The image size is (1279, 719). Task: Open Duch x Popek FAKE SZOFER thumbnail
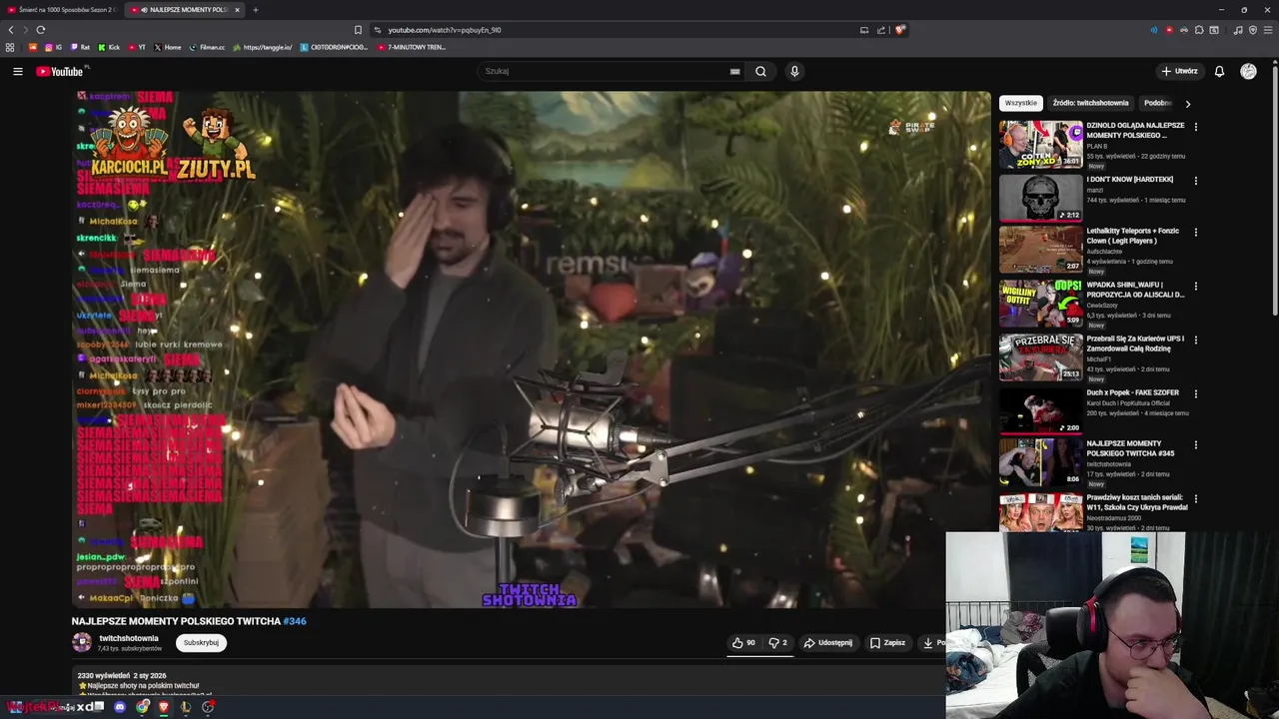pos(1041,410)
